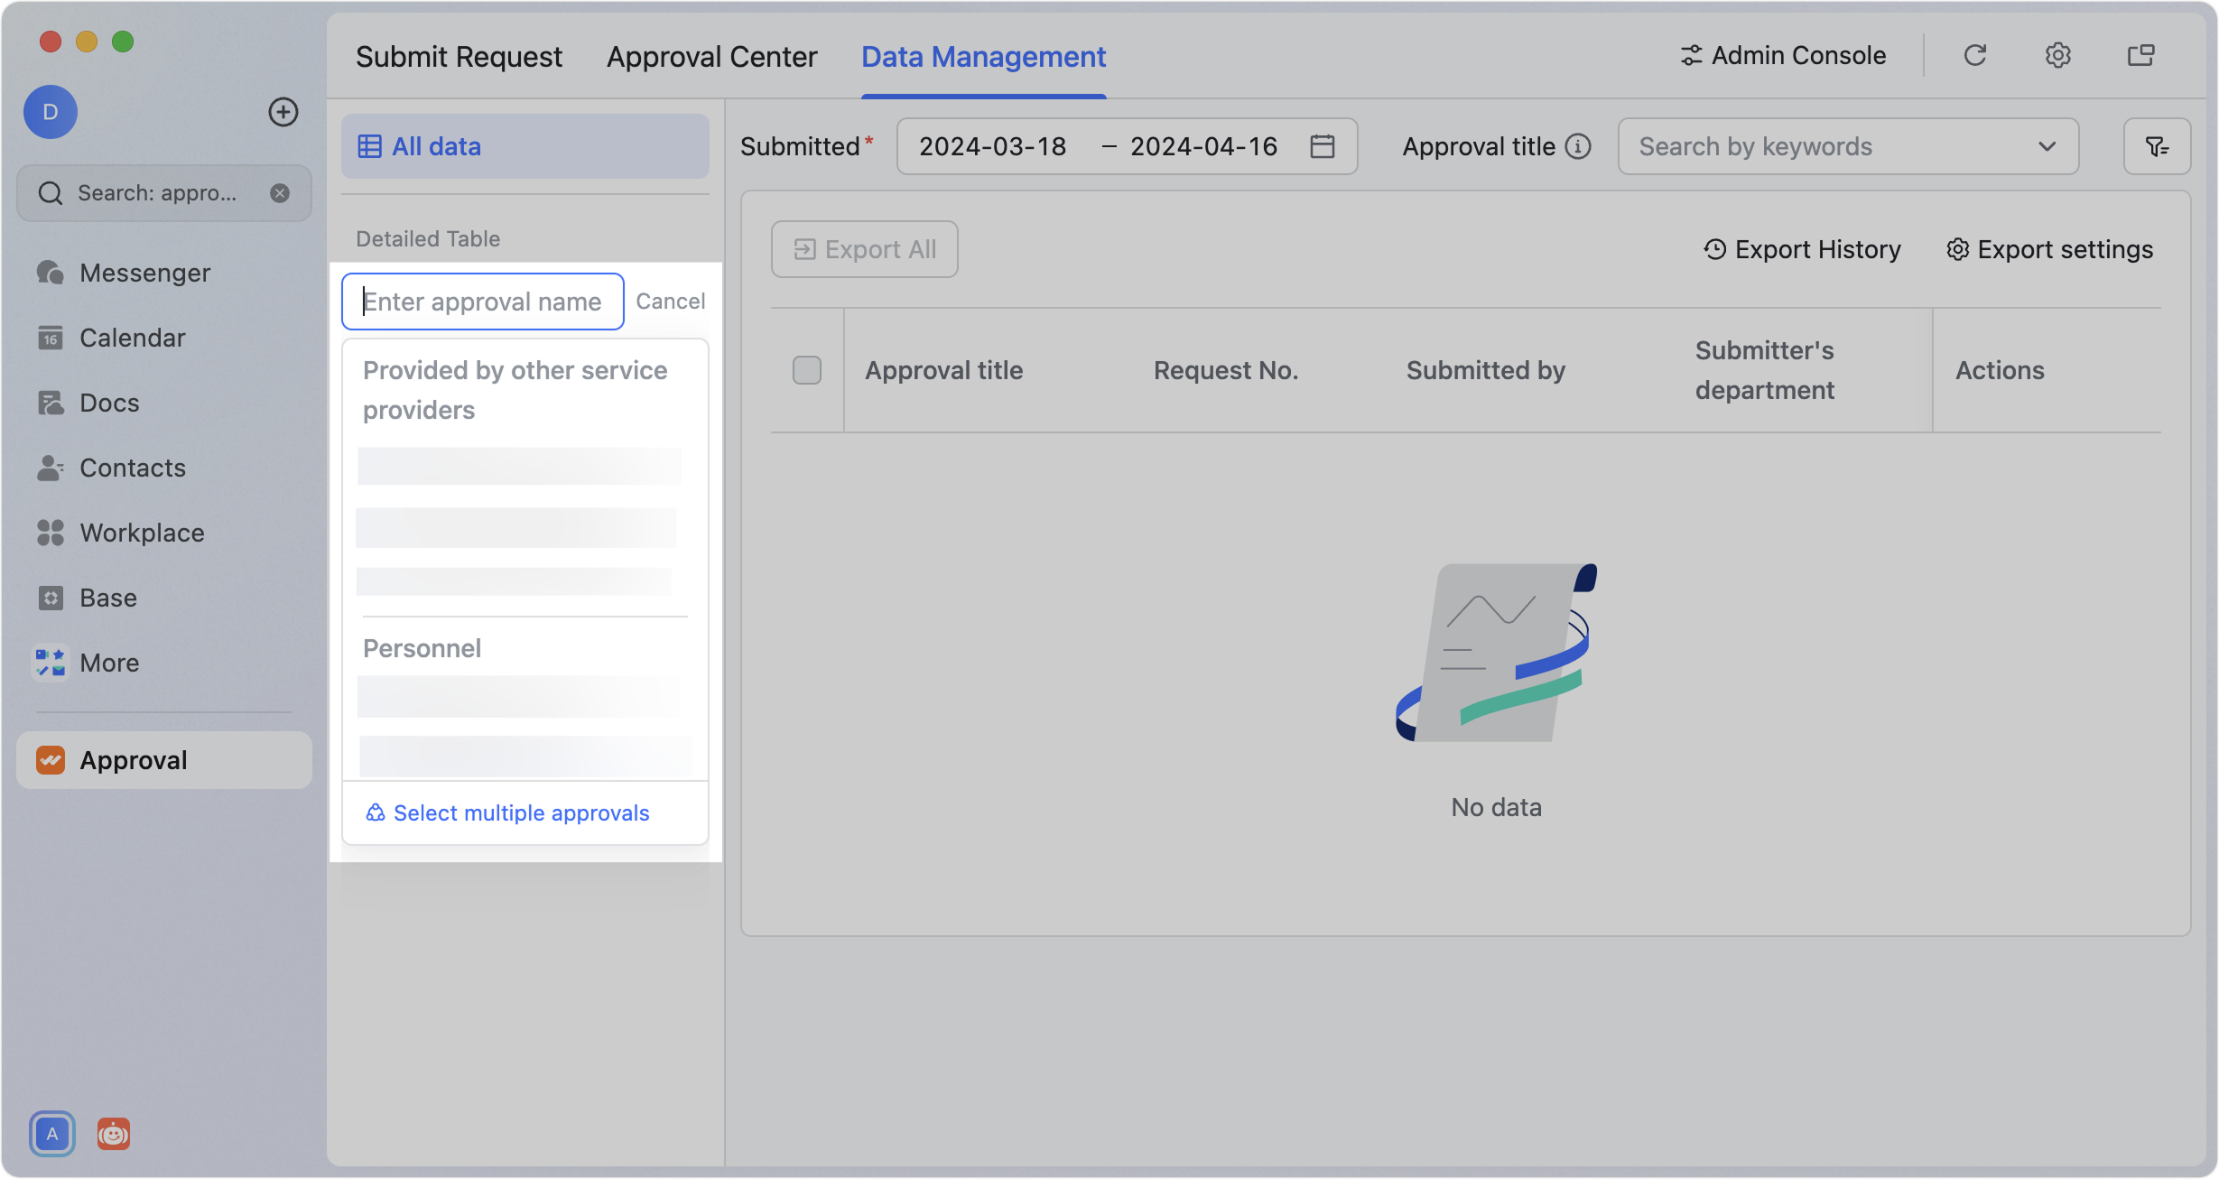
Task: Expand the More section in sidebar
Action: tap(108, 663)
